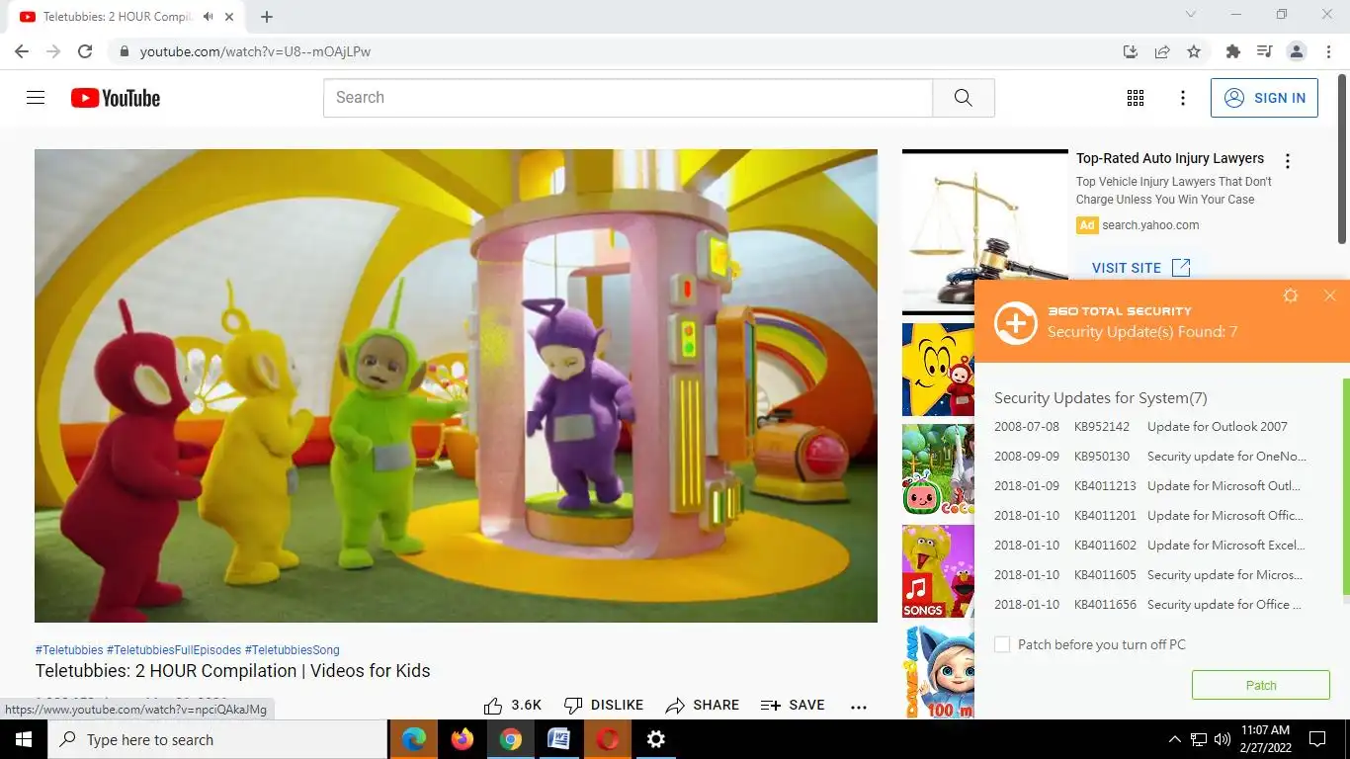The height and width of the screenshot is (759, 1350).
Task: Open Firefox from the taskbar
Action: coord(463,739)
